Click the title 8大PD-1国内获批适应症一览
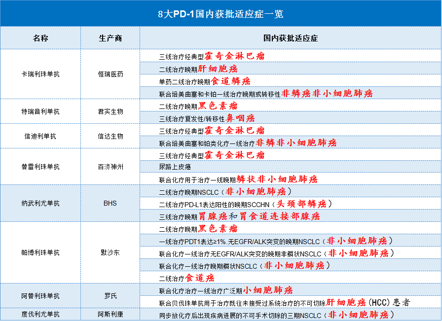This screenshot has height=321, width=442. click(x=221, y=14)
